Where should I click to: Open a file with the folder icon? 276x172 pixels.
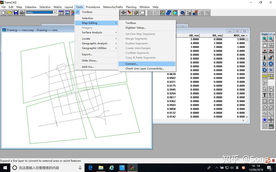10,13
